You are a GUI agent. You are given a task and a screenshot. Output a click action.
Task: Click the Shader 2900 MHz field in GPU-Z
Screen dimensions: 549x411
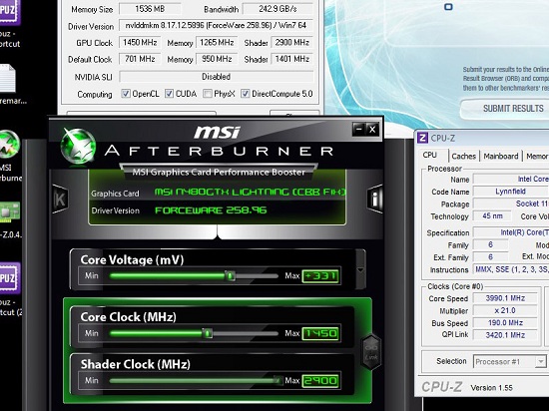tap(291, 43)
